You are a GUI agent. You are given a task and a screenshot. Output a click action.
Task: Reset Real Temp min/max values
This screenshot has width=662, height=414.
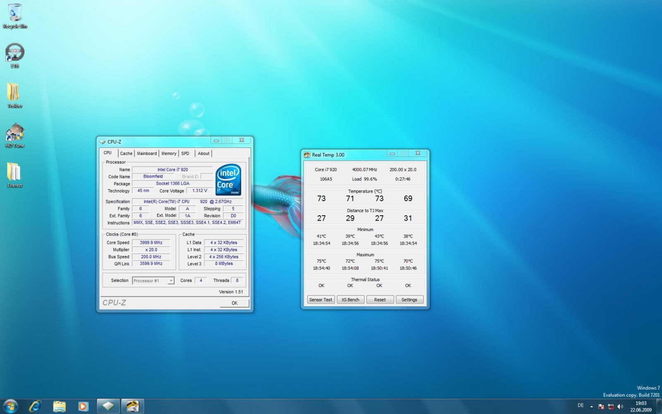[x=380, y=300]
